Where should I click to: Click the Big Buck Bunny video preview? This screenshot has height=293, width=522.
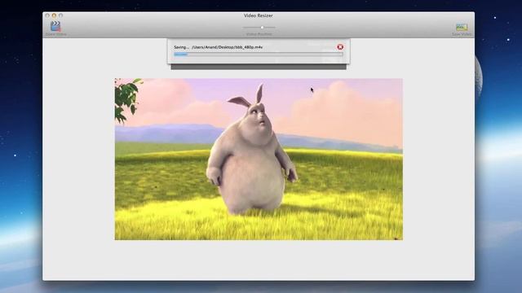[259, 160]
